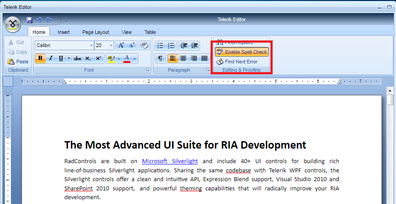Open the highlight color dropdown arrow

[x=119, y=58]
